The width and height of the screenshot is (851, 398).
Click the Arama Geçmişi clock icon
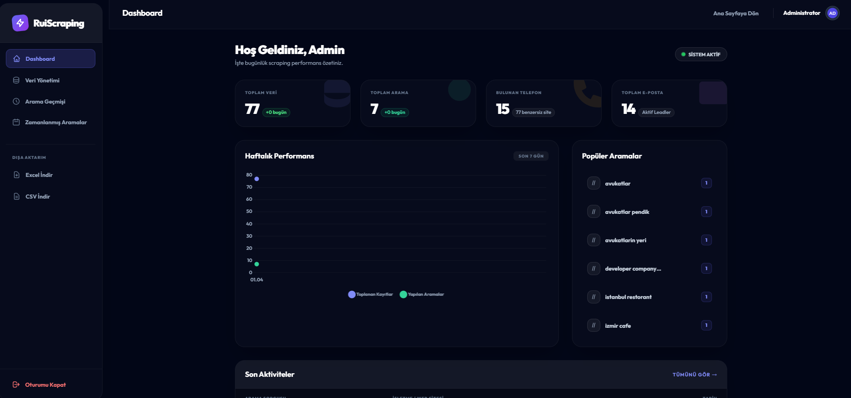click(16, 101)
